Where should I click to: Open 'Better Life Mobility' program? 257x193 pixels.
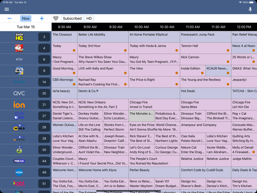103,37
